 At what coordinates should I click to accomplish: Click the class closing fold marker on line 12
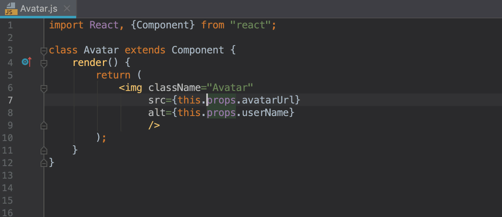[44, 163]
